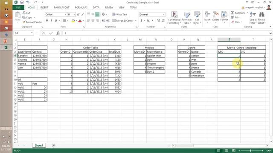Open the cell Borders tool

pyautogui.click(x=64, y=20)
